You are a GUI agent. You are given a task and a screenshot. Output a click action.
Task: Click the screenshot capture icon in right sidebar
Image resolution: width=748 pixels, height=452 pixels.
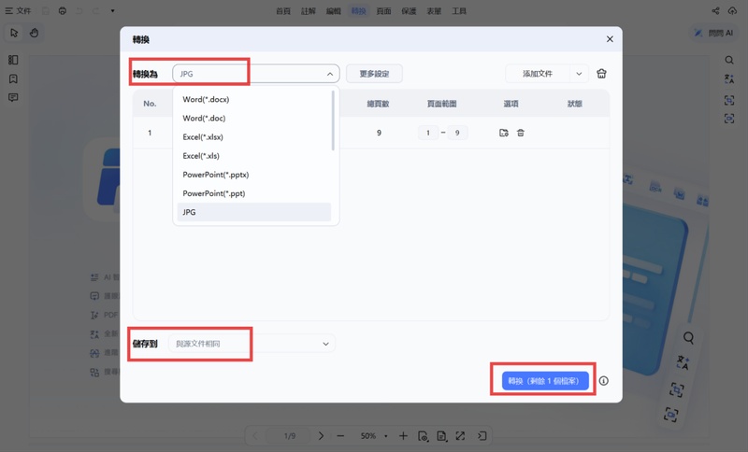click(729, 118)
